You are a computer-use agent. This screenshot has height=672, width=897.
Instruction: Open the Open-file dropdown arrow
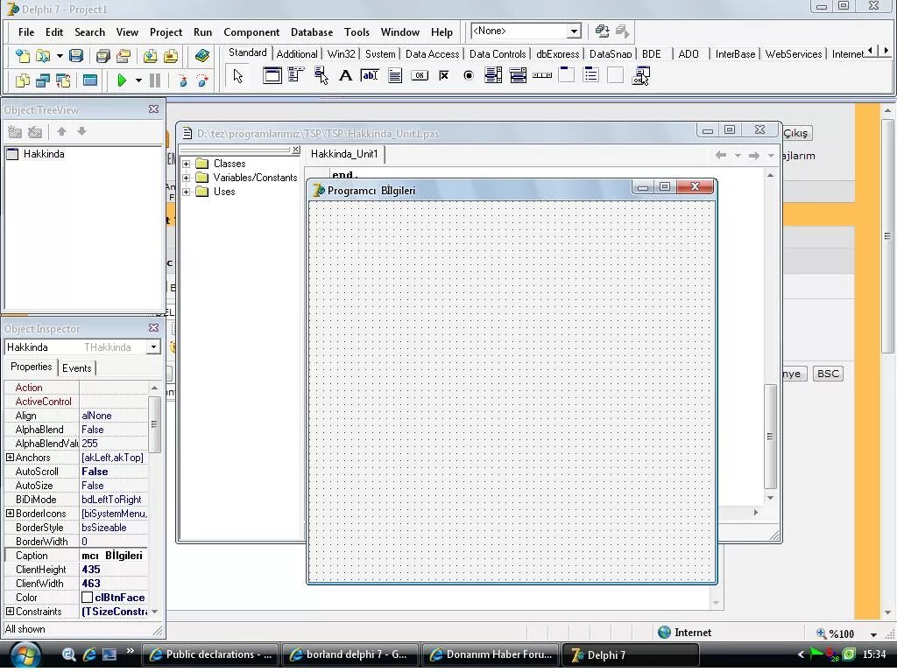[60, 56]
